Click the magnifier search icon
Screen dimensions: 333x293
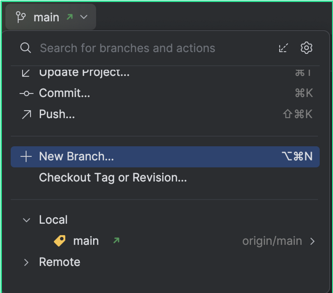26,48
